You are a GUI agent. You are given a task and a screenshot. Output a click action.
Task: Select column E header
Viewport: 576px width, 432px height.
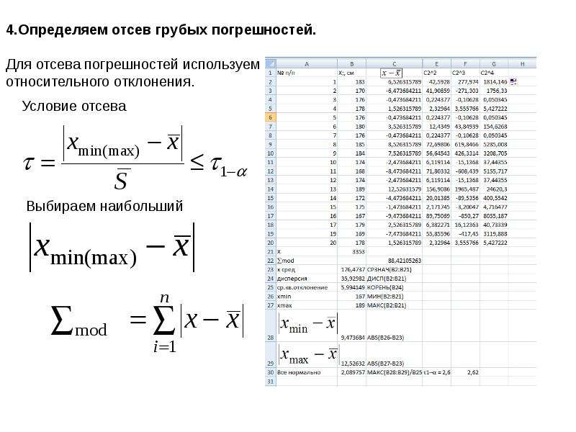(437, 63)
